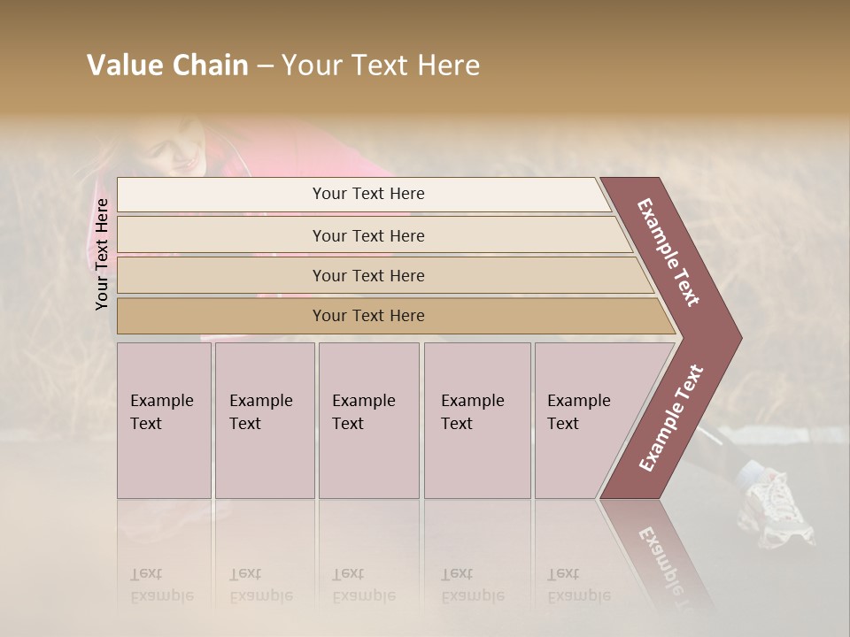Click the bold 'Value Chain' words in title
The width and height of the screenshot is (850, 637).
point(167,65)
